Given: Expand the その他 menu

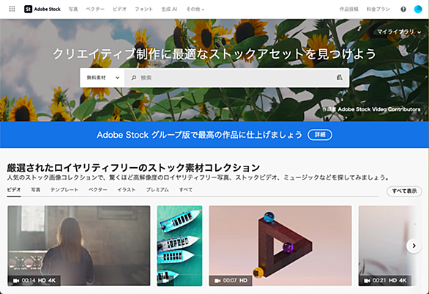Looking at the screenshot, I should [x=195, y=10].
